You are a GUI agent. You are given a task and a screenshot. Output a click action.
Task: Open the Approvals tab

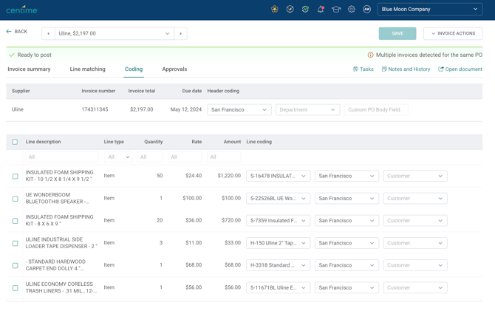tap(174, 69)
